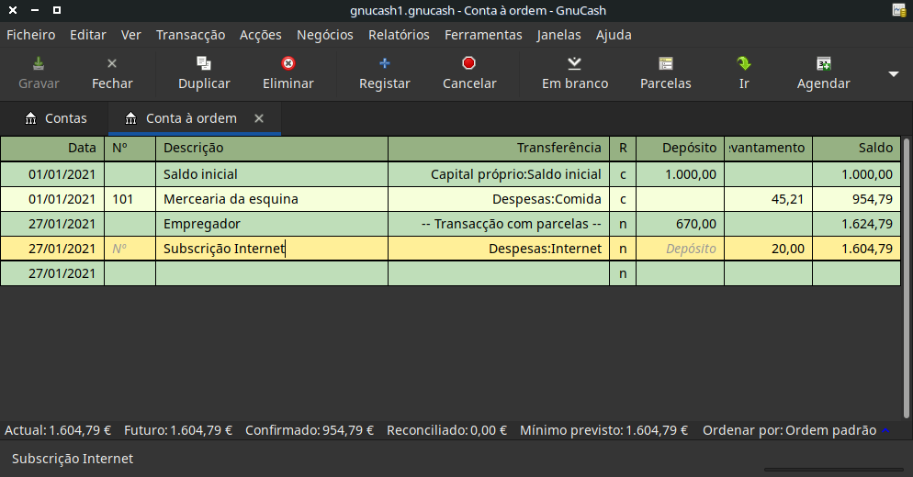The width and height of the screenshot is (913, 477).
Task: Click the 45,21 withdrawal cell
Action: [769, 199]
